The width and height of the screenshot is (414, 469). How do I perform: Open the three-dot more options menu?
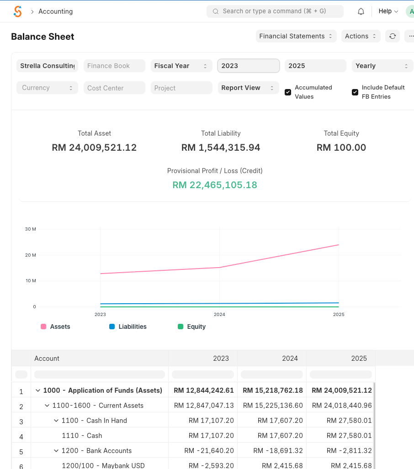[410, 36]
